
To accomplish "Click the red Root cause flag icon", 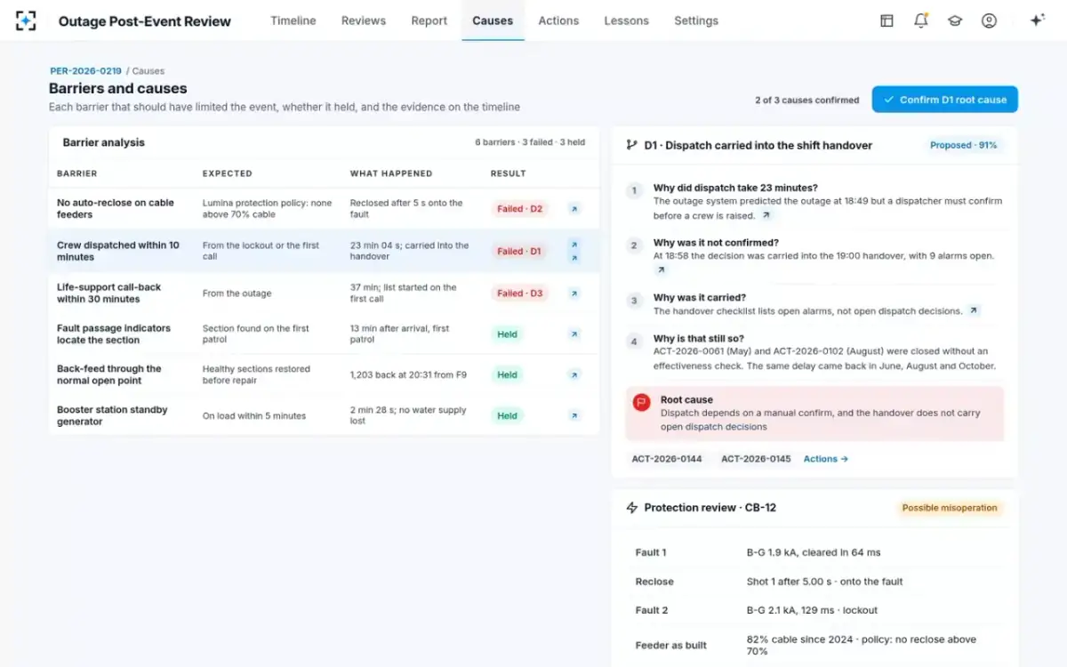I will tap(641, 403).
